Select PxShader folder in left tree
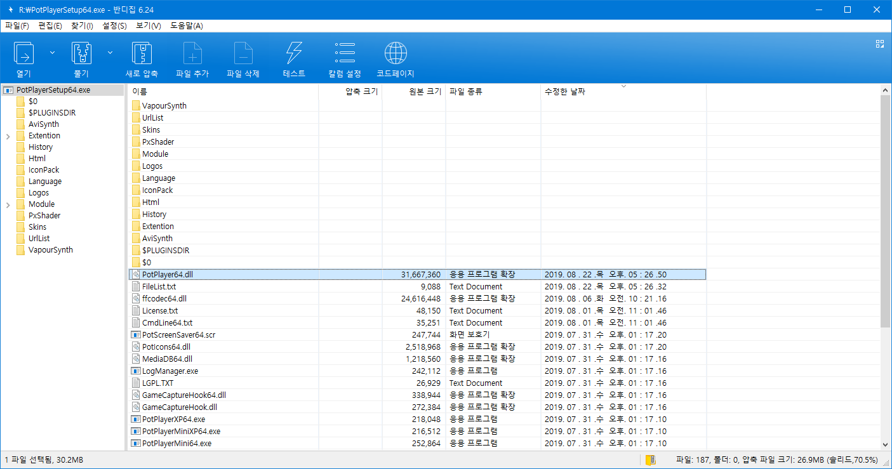Image resolution: width=892 pixels, height=469 pixels. [44, 216]
